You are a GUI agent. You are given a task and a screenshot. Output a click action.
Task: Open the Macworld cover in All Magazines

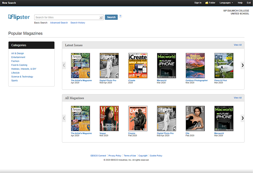[x=224, y=118]
